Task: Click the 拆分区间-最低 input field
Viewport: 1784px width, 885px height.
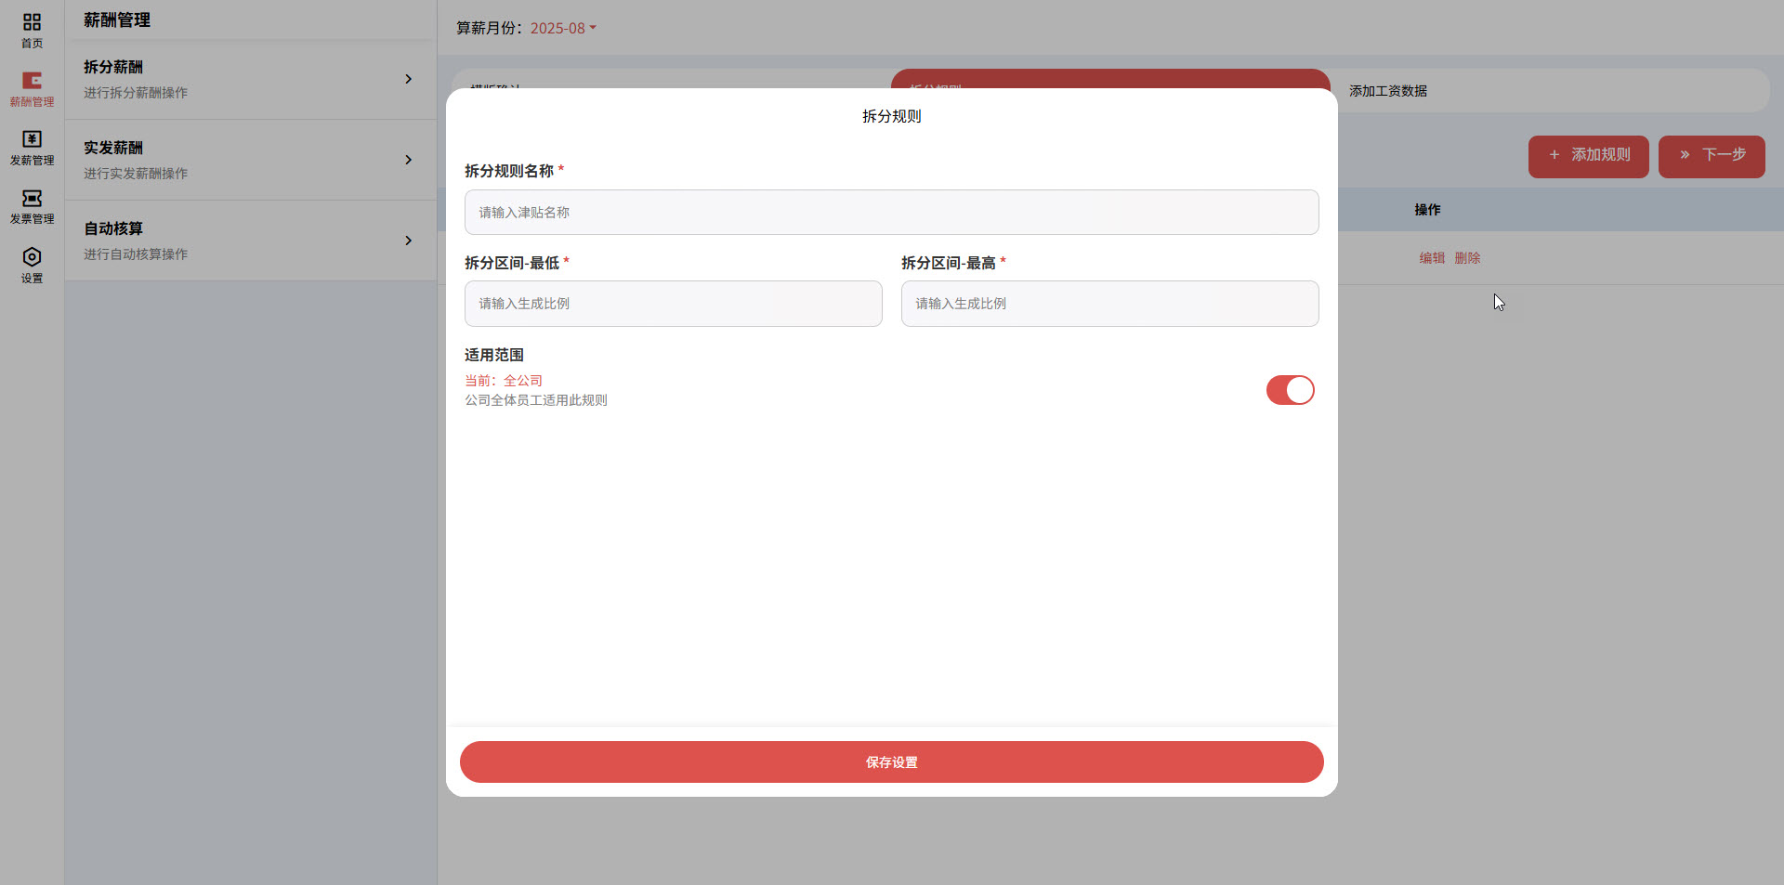Action: coord(673,304)
